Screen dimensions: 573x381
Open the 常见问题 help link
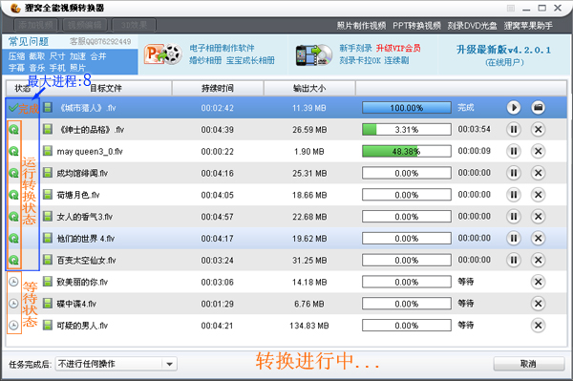pyautogui.click(x=29, y=42)
